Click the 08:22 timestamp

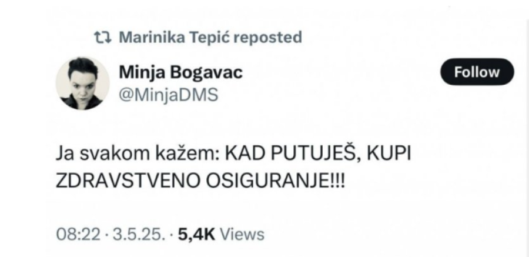[x=73, y=234]
